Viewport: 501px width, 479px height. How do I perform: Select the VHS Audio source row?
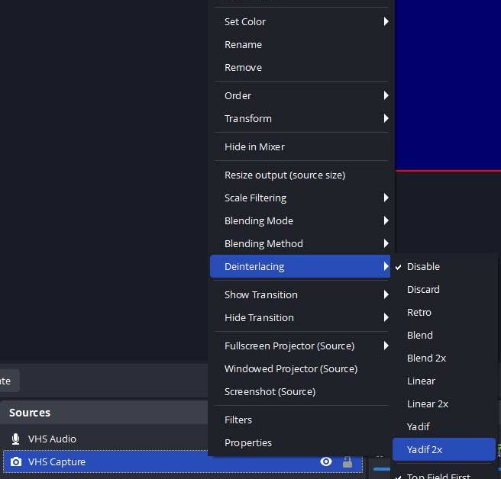107,439
